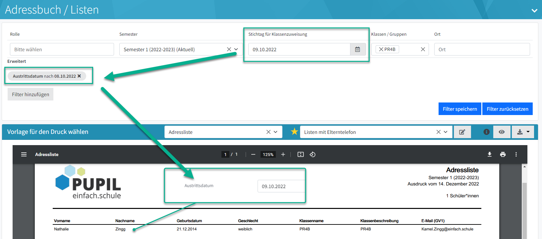This screenshot has height=239, width=542.
Task: Collapse the Adressbuch / Listen header chevron
Action: coord(534,11)
